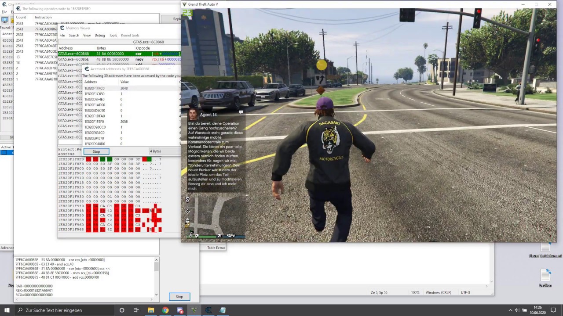The height and width of the screenshot is (316, 563).
Task: Open Task View on the taskbar
Action: [x=136, y=310]
